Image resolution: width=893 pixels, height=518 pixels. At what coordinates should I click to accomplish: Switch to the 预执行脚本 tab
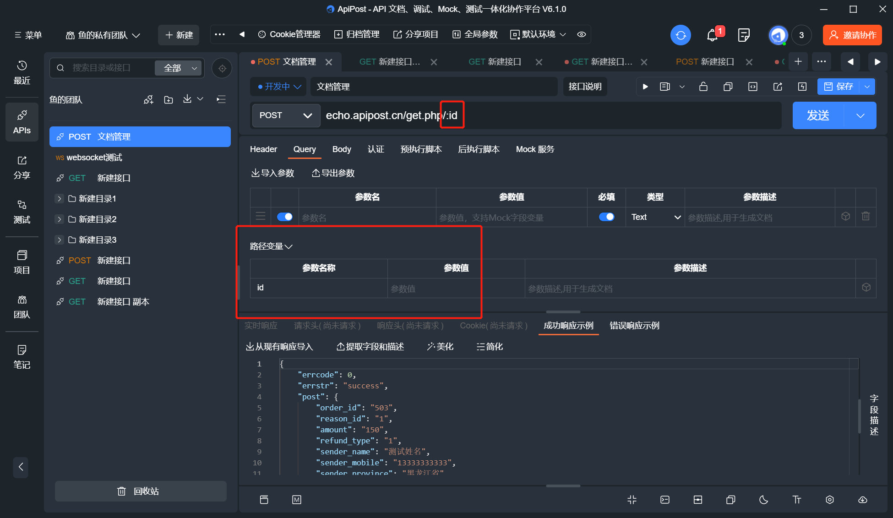[421, 149]
